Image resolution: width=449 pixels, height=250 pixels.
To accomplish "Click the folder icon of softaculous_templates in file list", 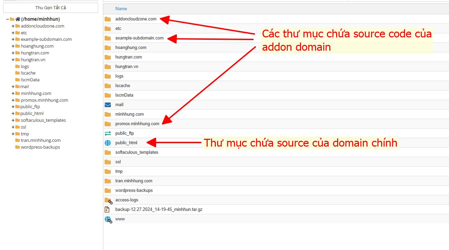I will coord(108,152).
